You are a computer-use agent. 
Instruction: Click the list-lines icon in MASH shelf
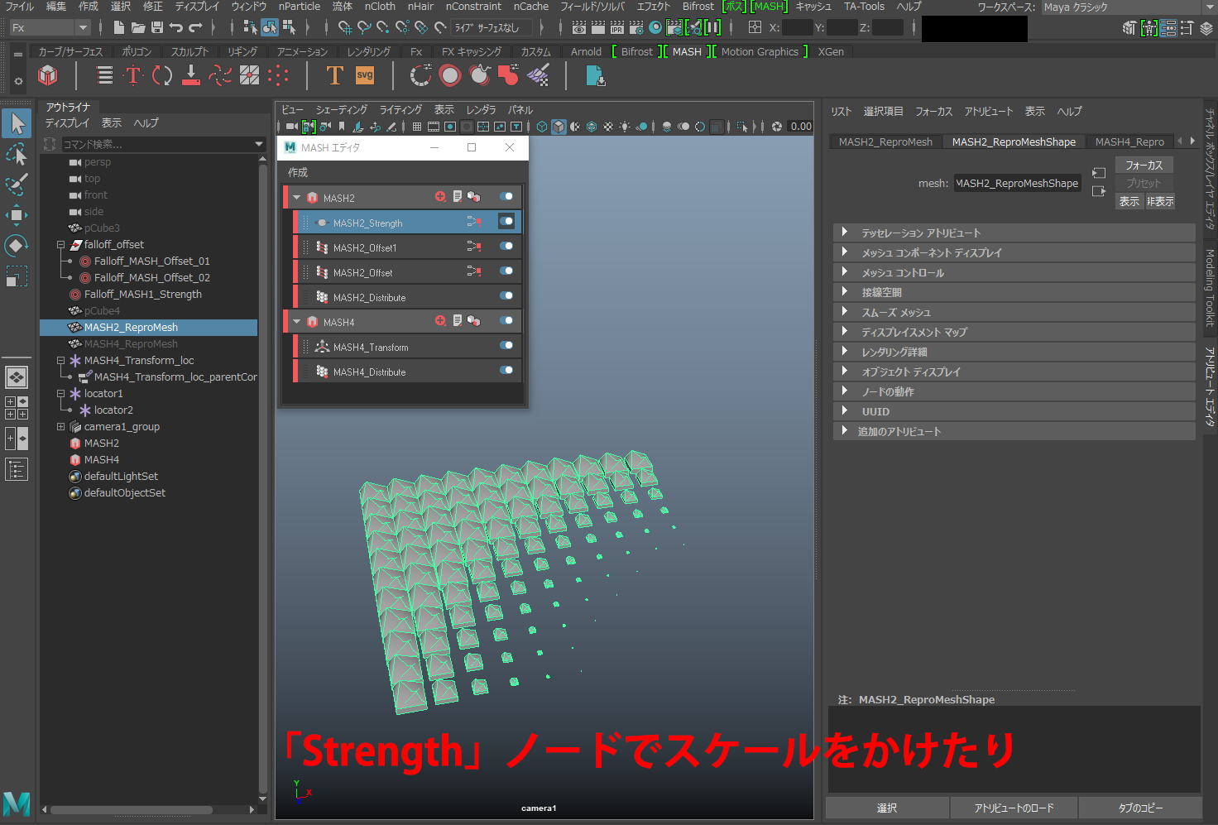point(104,76)
